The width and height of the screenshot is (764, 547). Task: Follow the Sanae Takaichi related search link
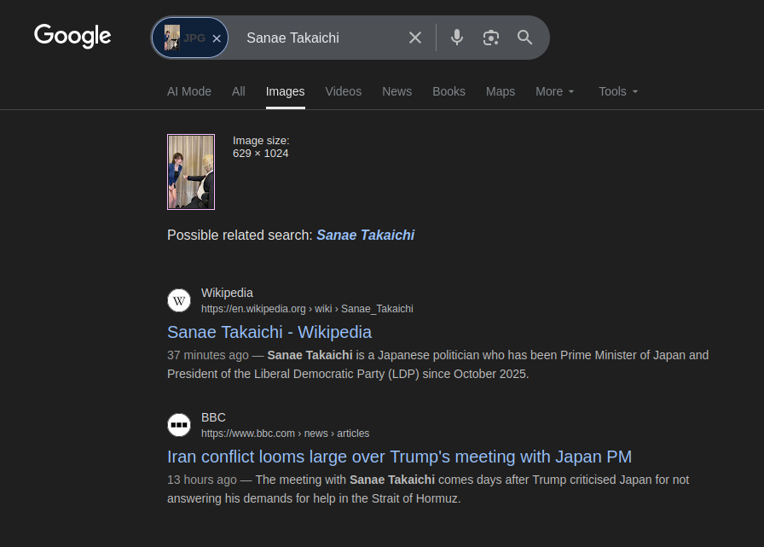[366, 235]
